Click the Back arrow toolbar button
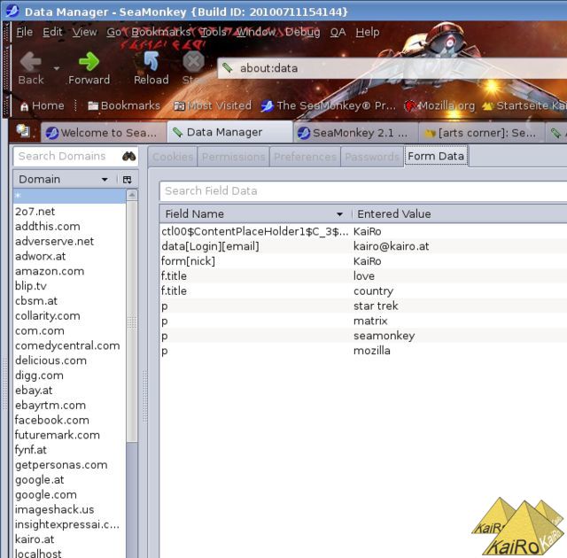The image size is (567, 558). [x=31, y=68]
